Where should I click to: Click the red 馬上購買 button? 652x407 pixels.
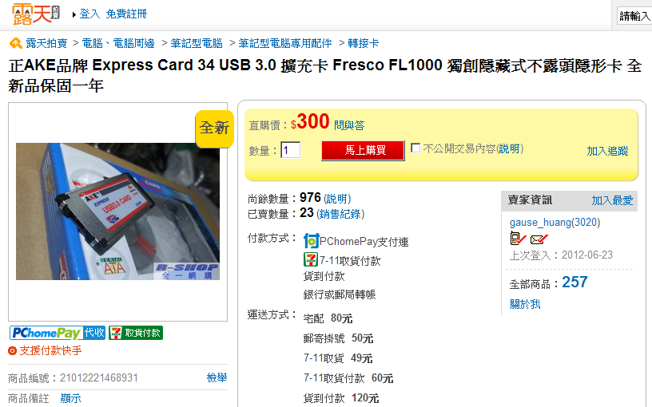point(363,150)
